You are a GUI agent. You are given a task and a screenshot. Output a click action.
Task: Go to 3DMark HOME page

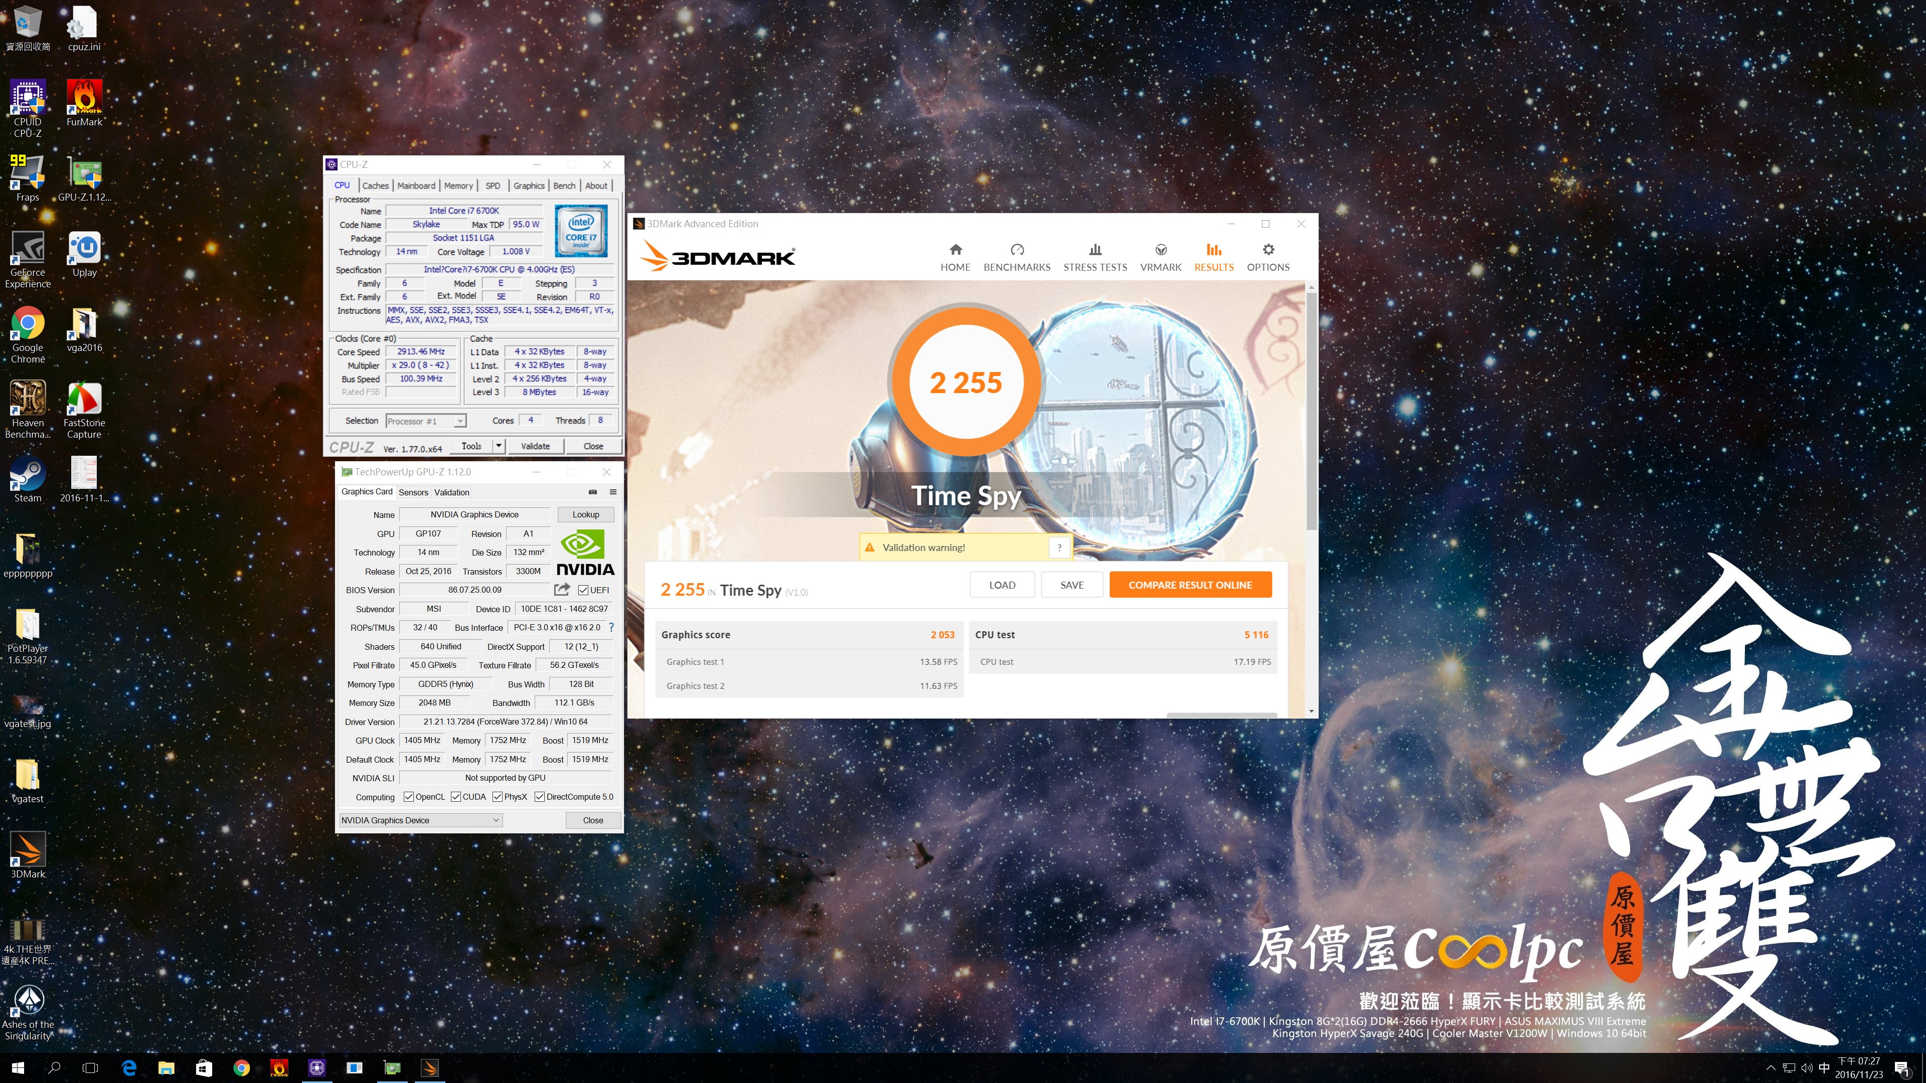pyautogui.click(x=955, y=257)
